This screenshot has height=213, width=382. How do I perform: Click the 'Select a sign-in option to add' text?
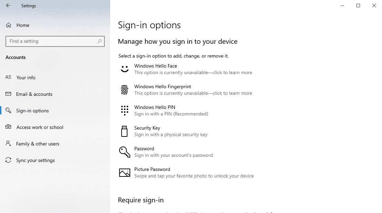pyautogui.click(x=174, y=56)
